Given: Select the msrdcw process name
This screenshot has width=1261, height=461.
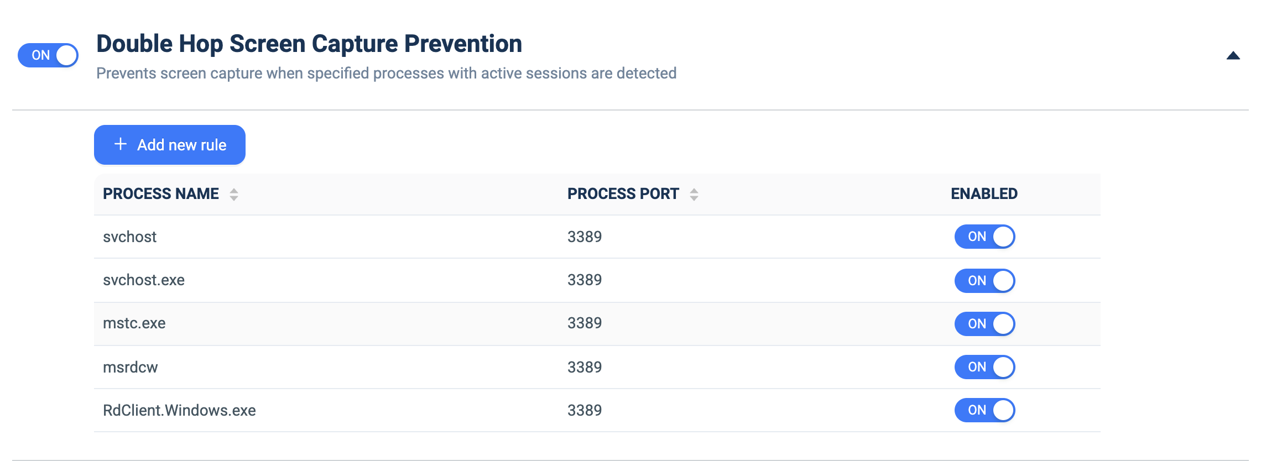Looking at the screenshot, I should [131, 367].
